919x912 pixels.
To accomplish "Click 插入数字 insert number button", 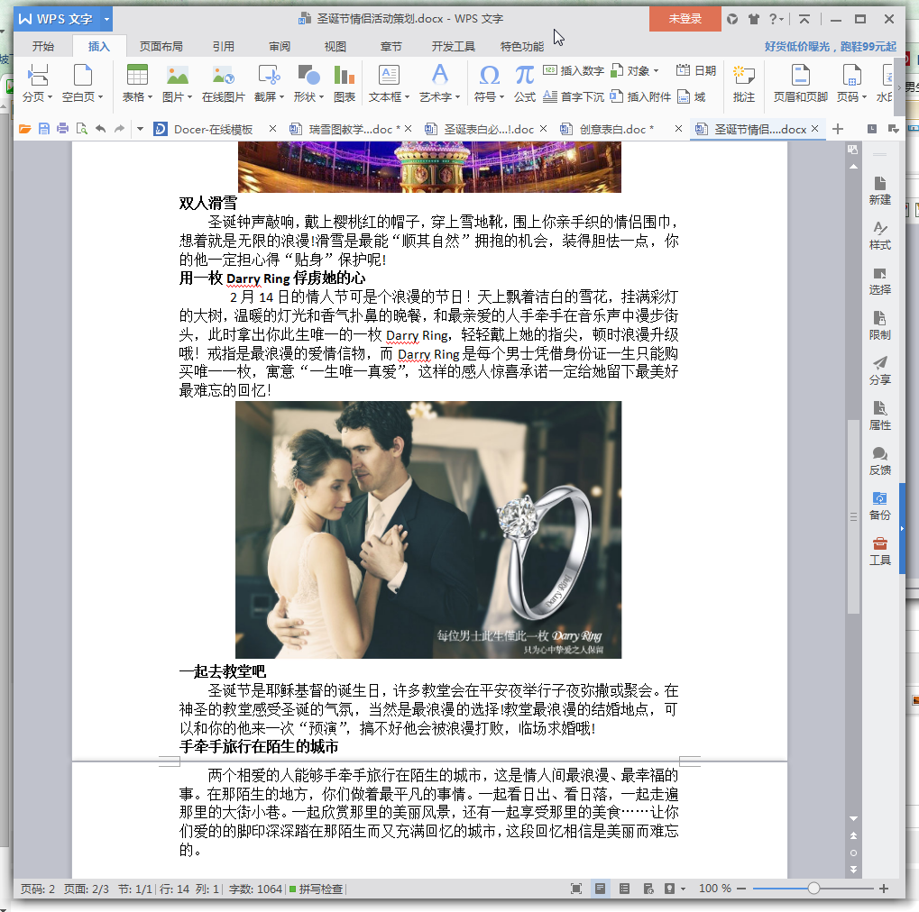I will pos(574,71).
